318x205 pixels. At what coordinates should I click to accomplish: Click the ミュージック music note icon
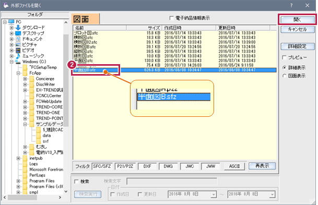coord(18,56)
